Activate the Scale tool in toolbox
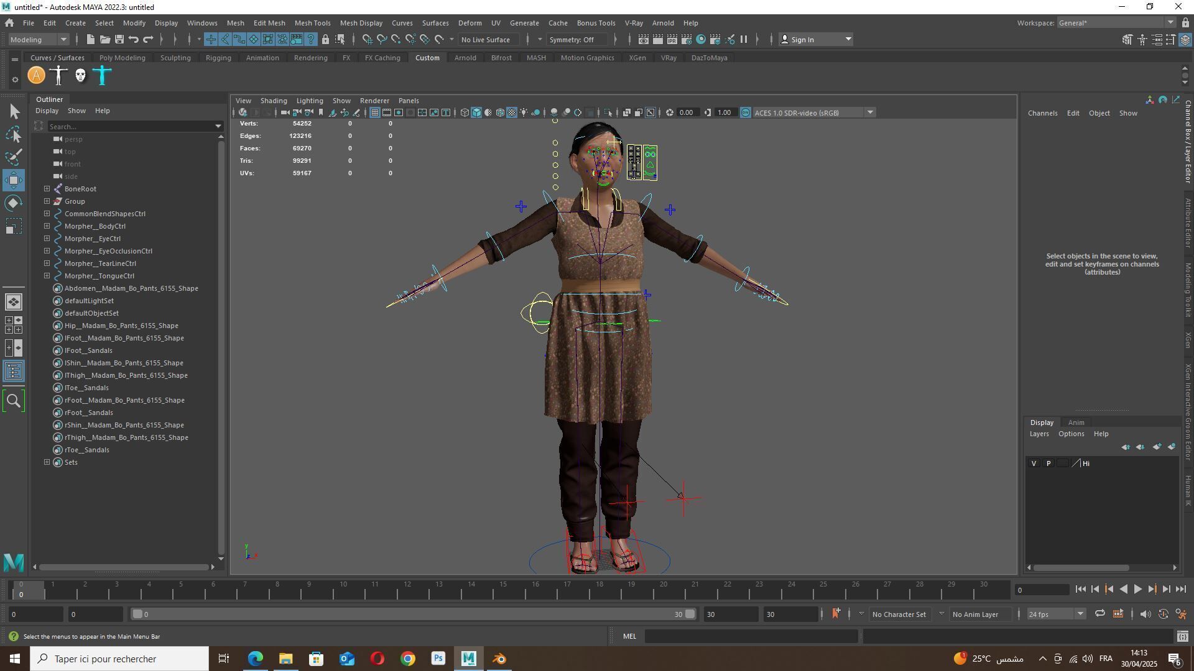The width and height of the screenshot is (1194, 671). 14,226
